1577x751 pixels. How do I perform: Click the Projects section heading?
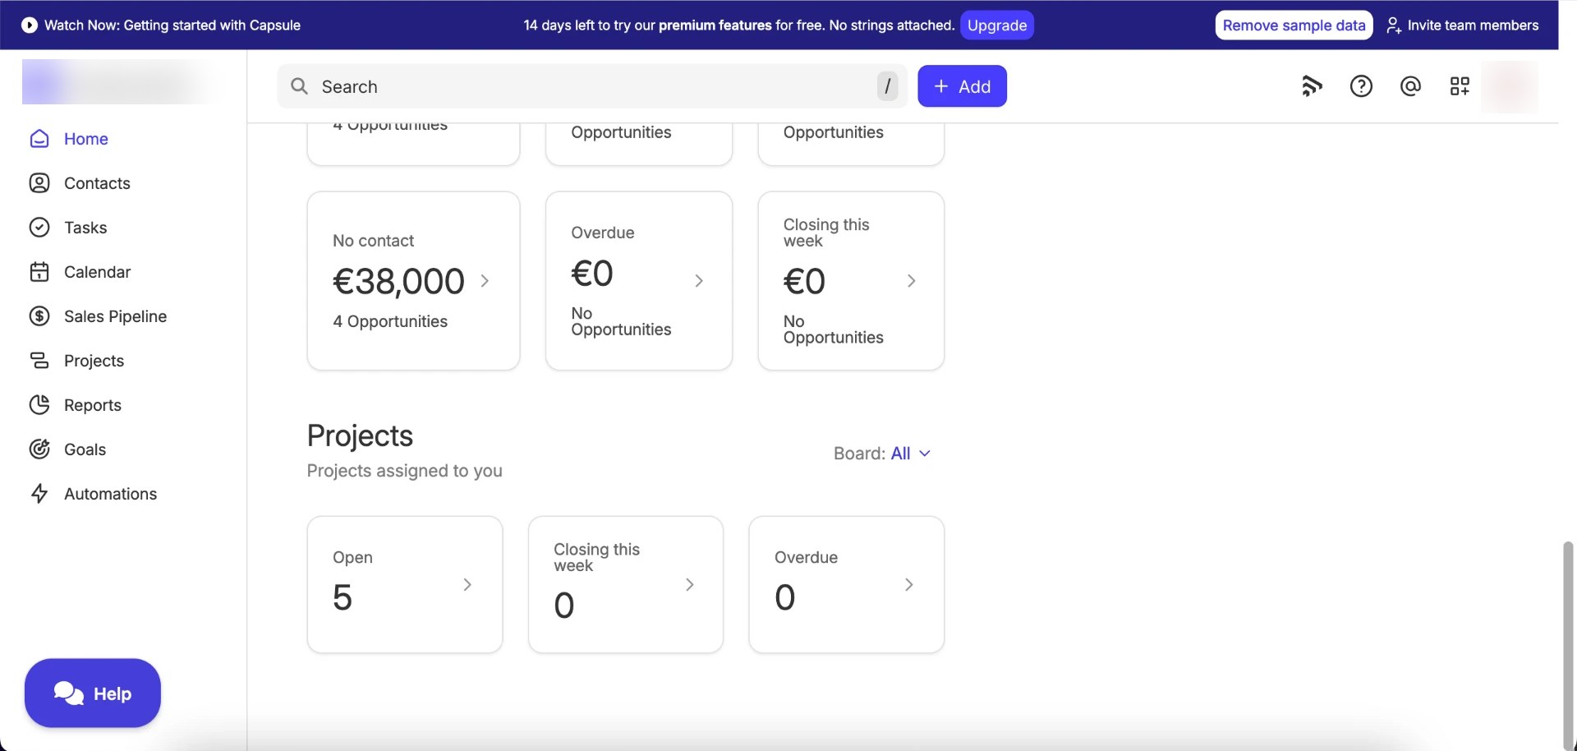click(360, 436)
